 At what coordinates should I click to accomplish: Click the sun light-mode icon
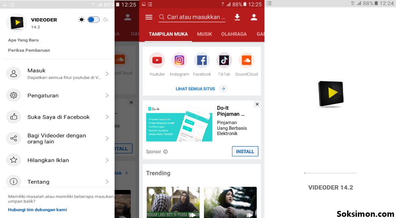tap(81, 20)
